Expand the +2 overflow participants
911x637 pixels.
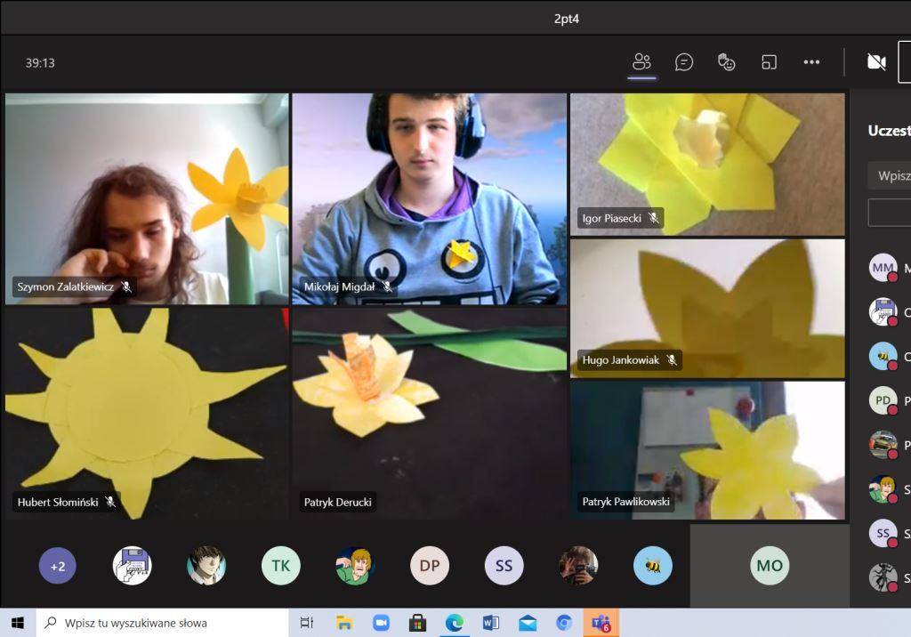58,566
